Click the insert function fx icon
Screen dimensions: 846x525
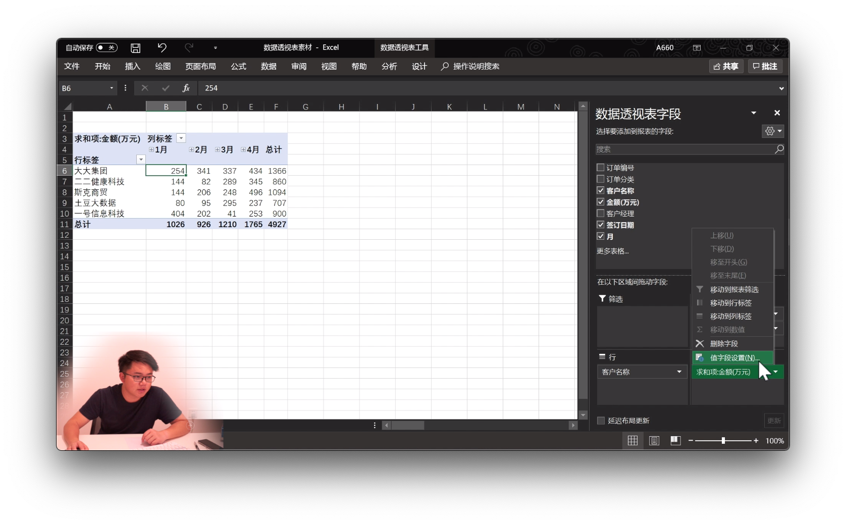[x=186, y=88]
